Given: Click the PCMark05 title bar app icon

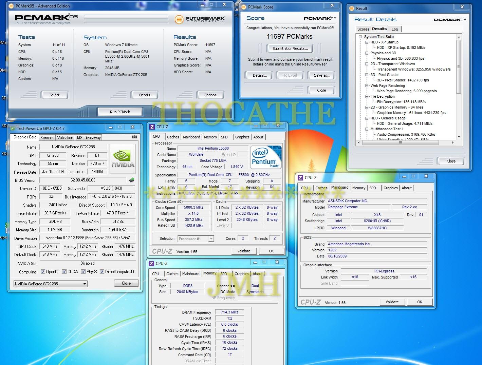Looking at the screenshot, I should (x=12, y=6).
